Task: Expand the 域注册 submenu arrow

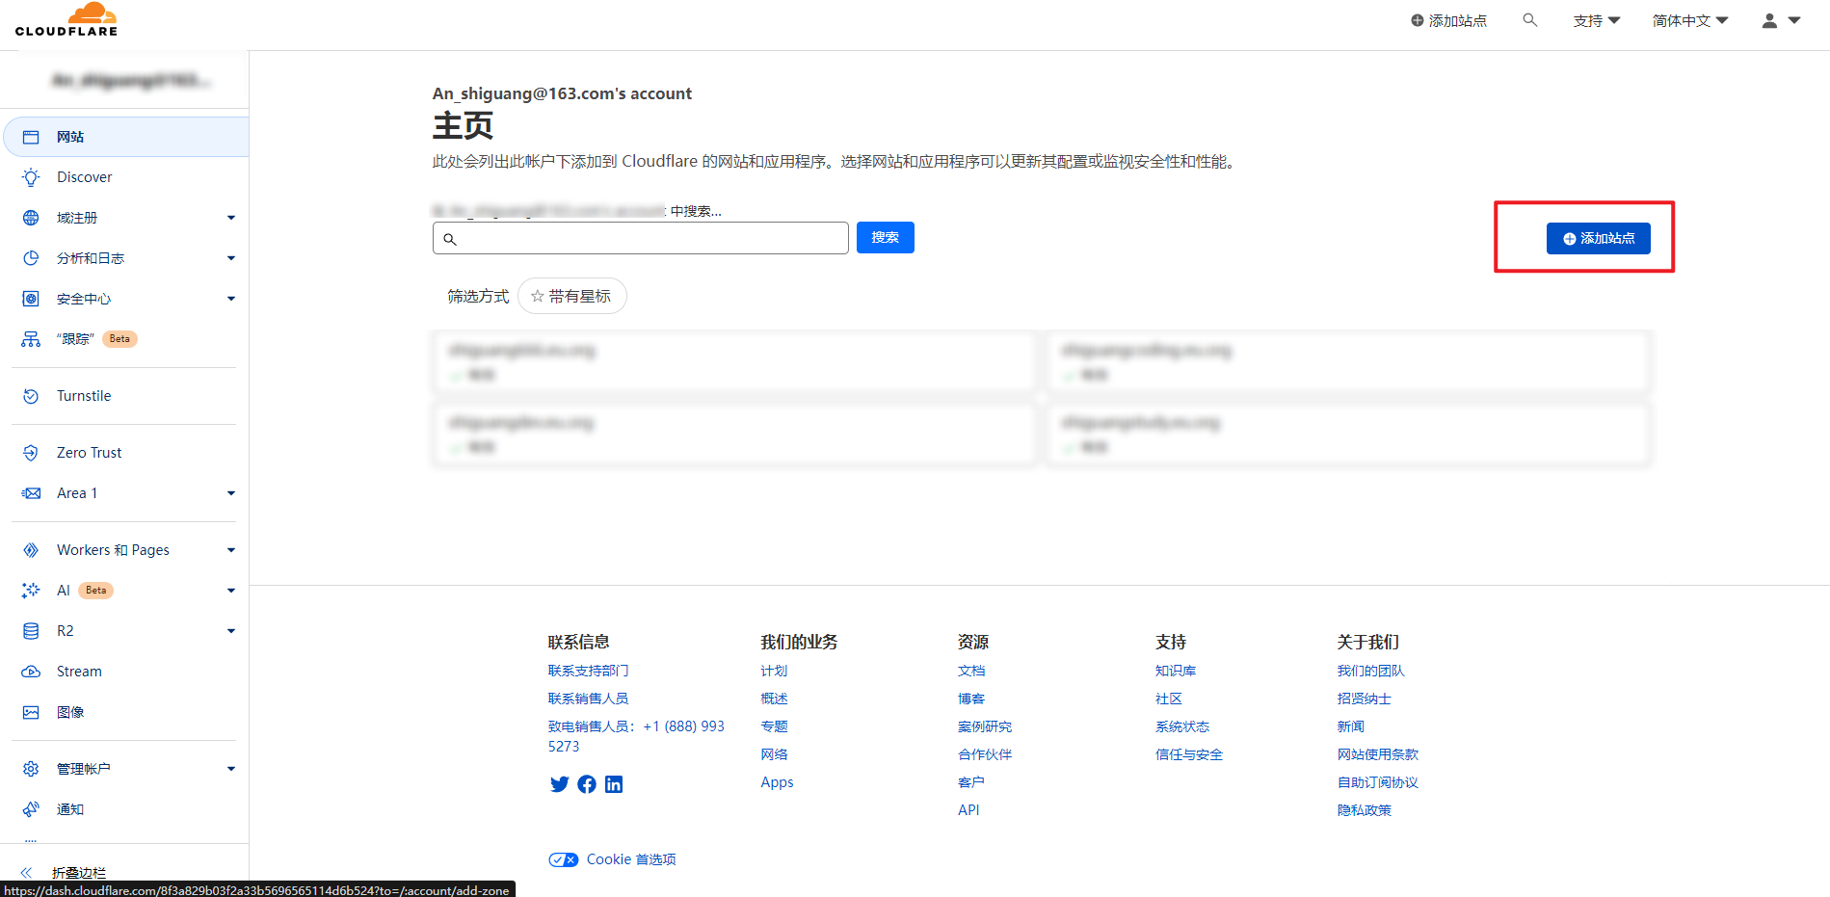Action: click(231, 218)
